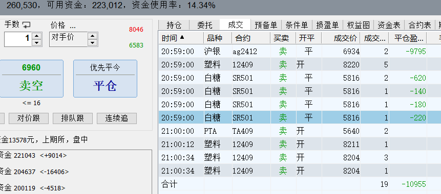The width and height of the screenshot is (441, 194).
Task: Click the lot quantity input field
Action: click(x=18, y=39)
